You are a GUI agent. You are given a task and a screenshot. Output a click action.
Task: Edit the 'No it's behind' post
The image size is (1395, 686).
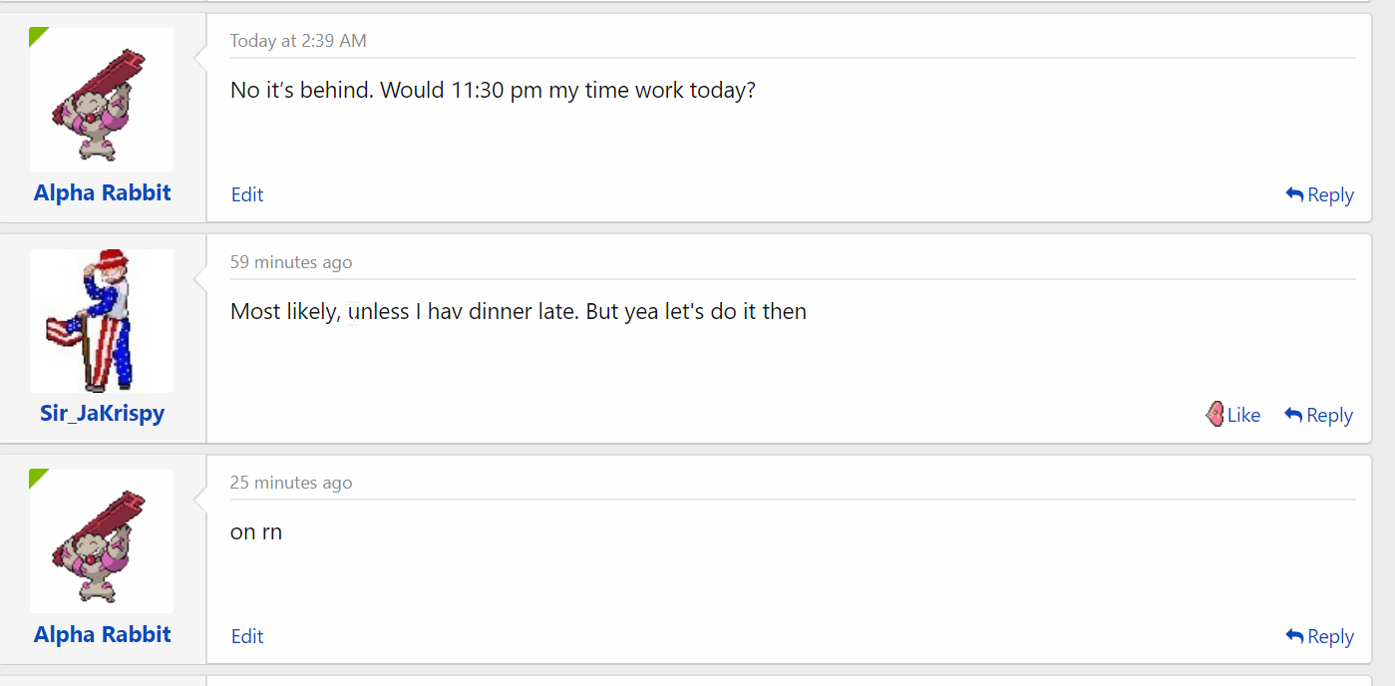pyautogui.click(x=247, y=194)
